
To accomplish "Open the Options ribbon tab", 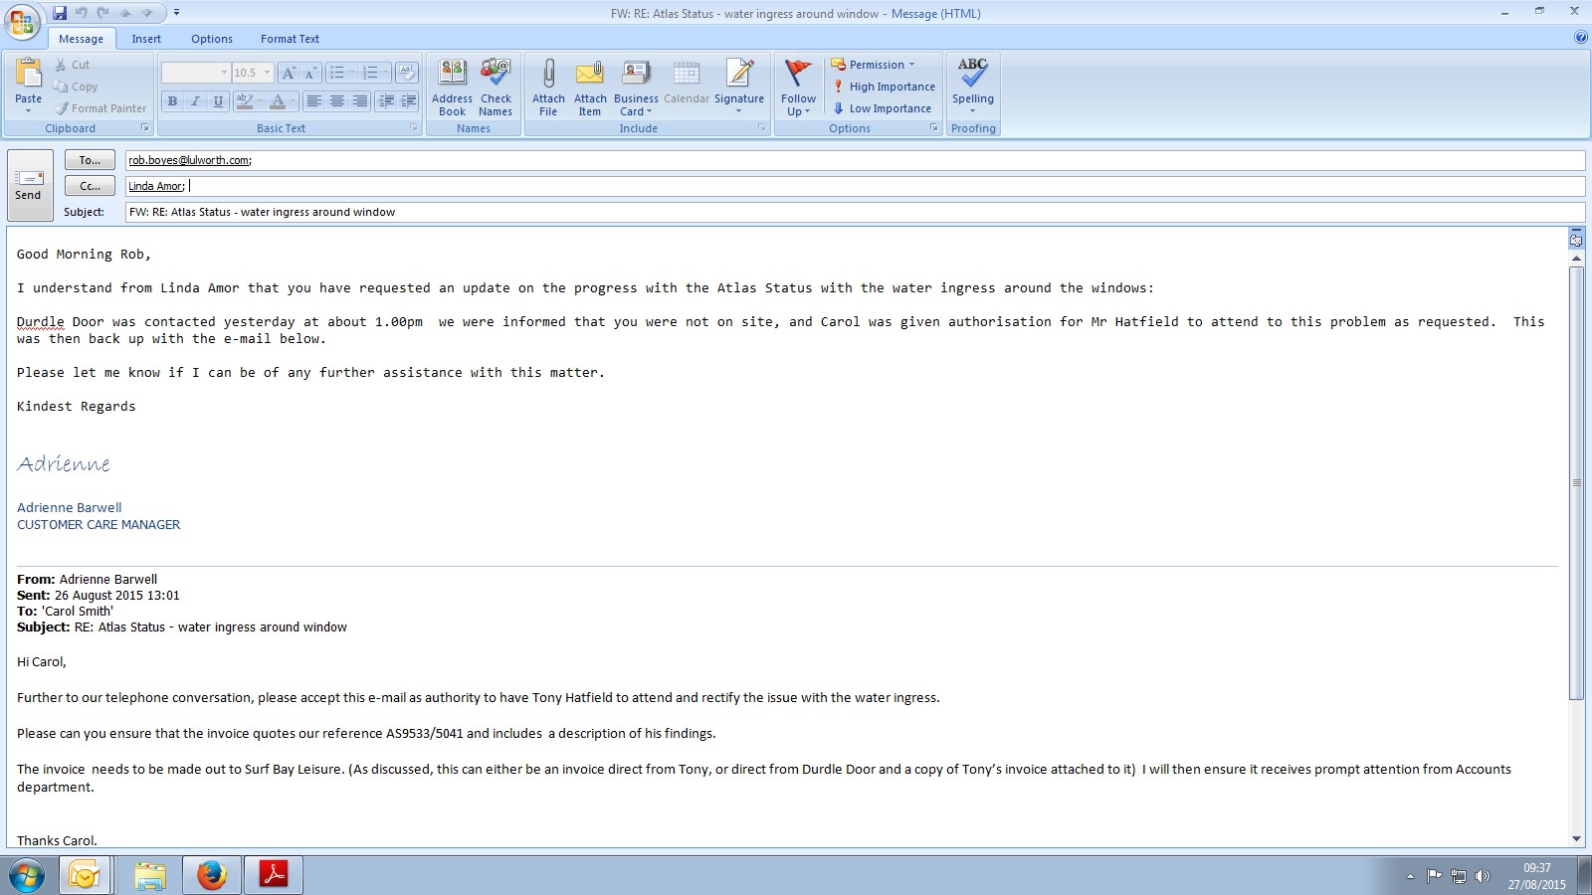I will click(x=212, y=39).
